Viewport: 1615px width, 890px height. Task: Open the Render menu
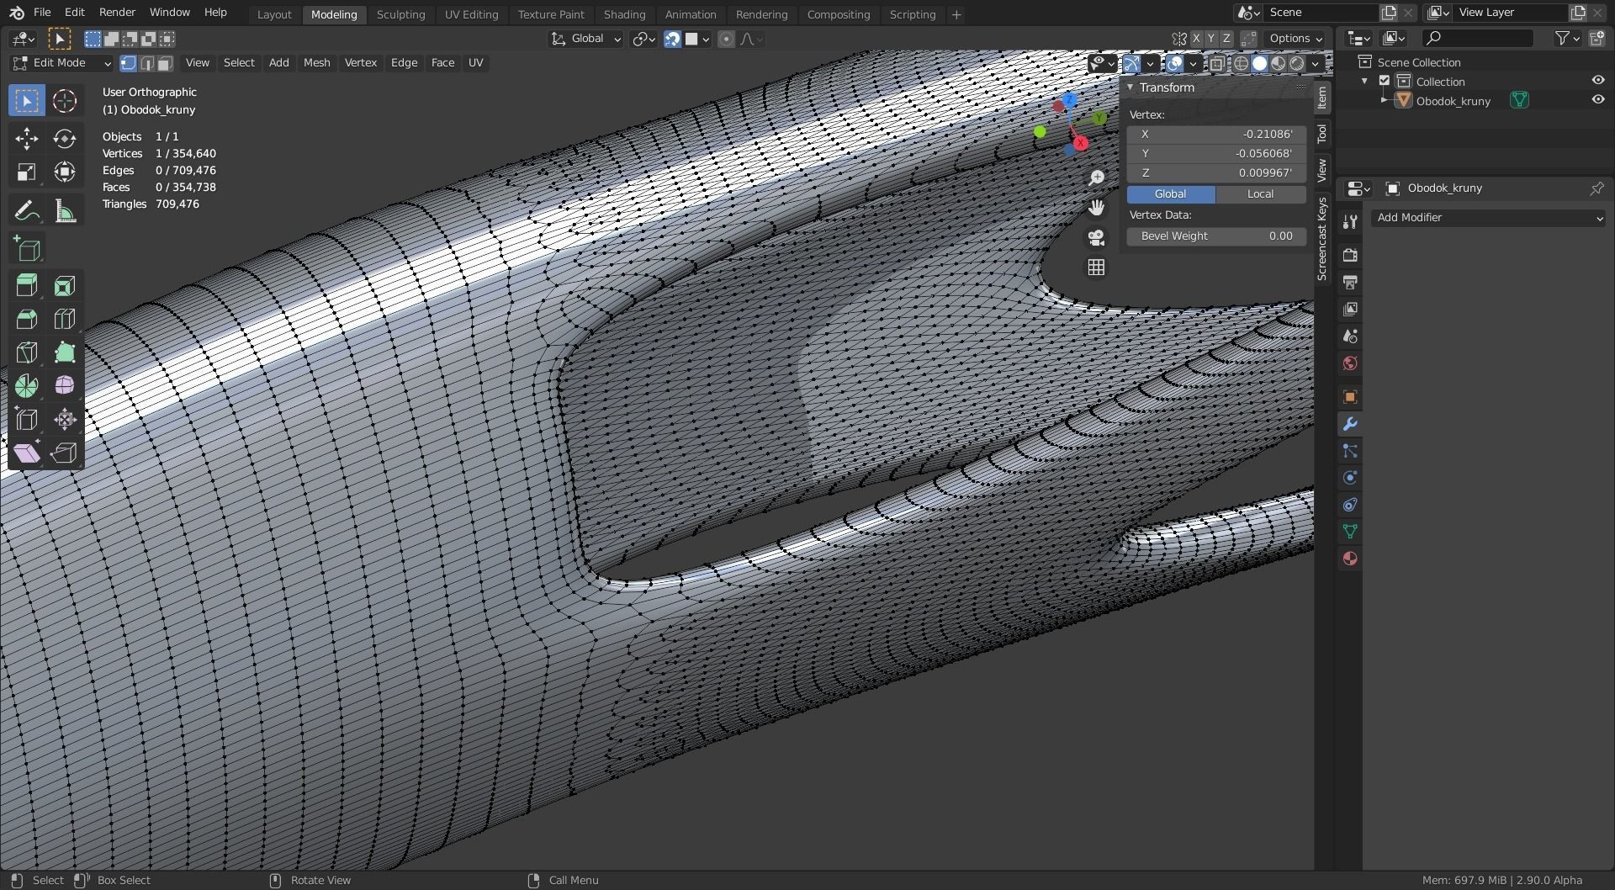(117, 13)
